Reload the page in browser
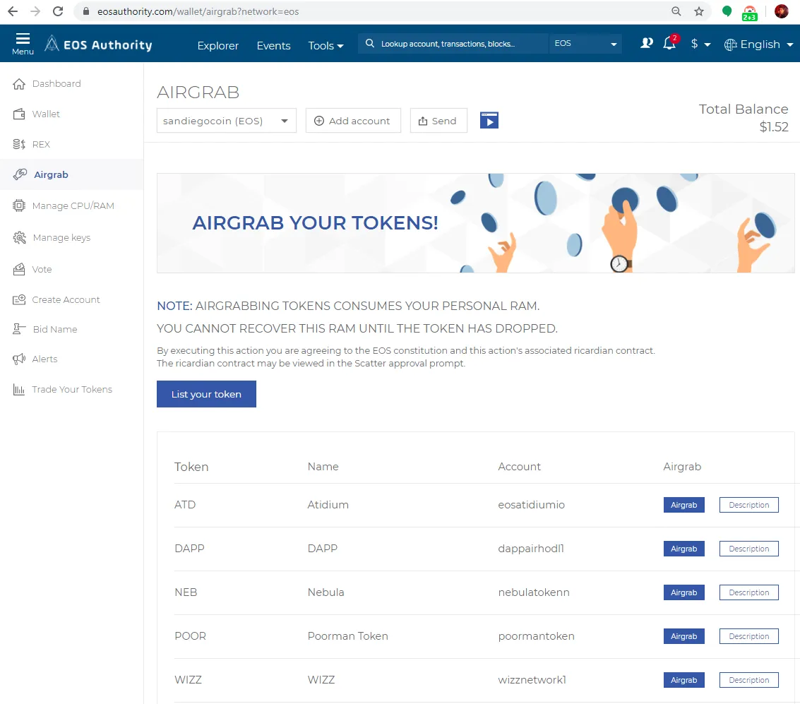Screen dimensions: 800x704 (58, 11)
